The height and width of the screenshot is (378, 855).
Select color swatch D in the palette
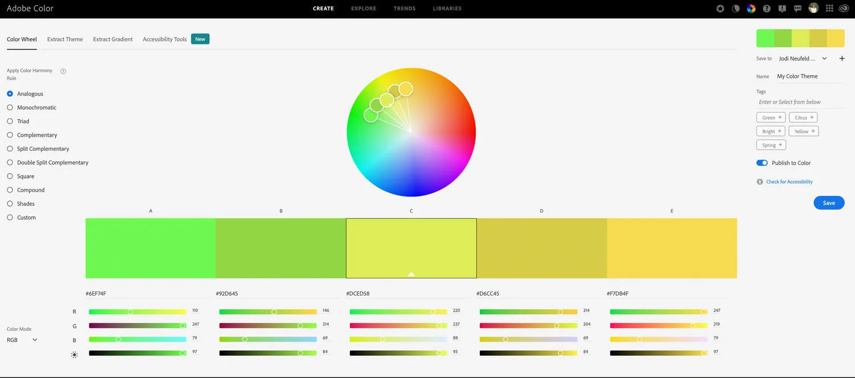click(541, 248)
